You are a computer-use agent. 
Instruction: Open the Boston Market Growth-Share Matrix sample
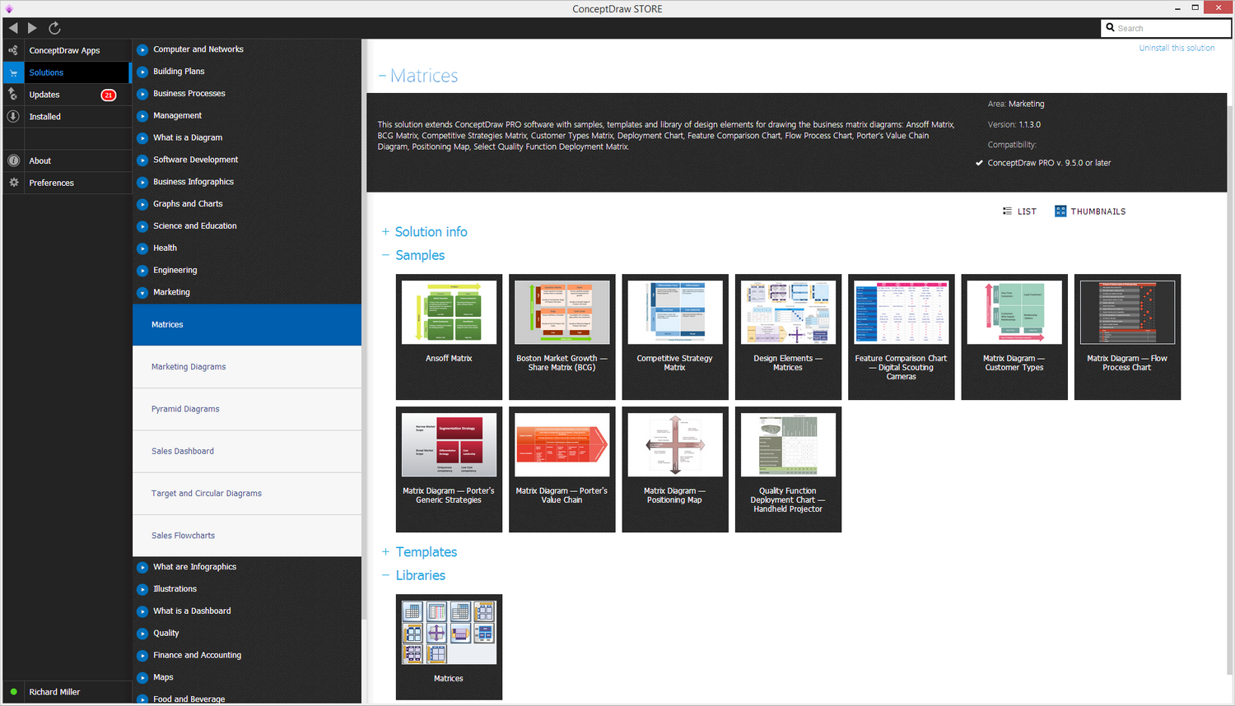tap(562, 337)
